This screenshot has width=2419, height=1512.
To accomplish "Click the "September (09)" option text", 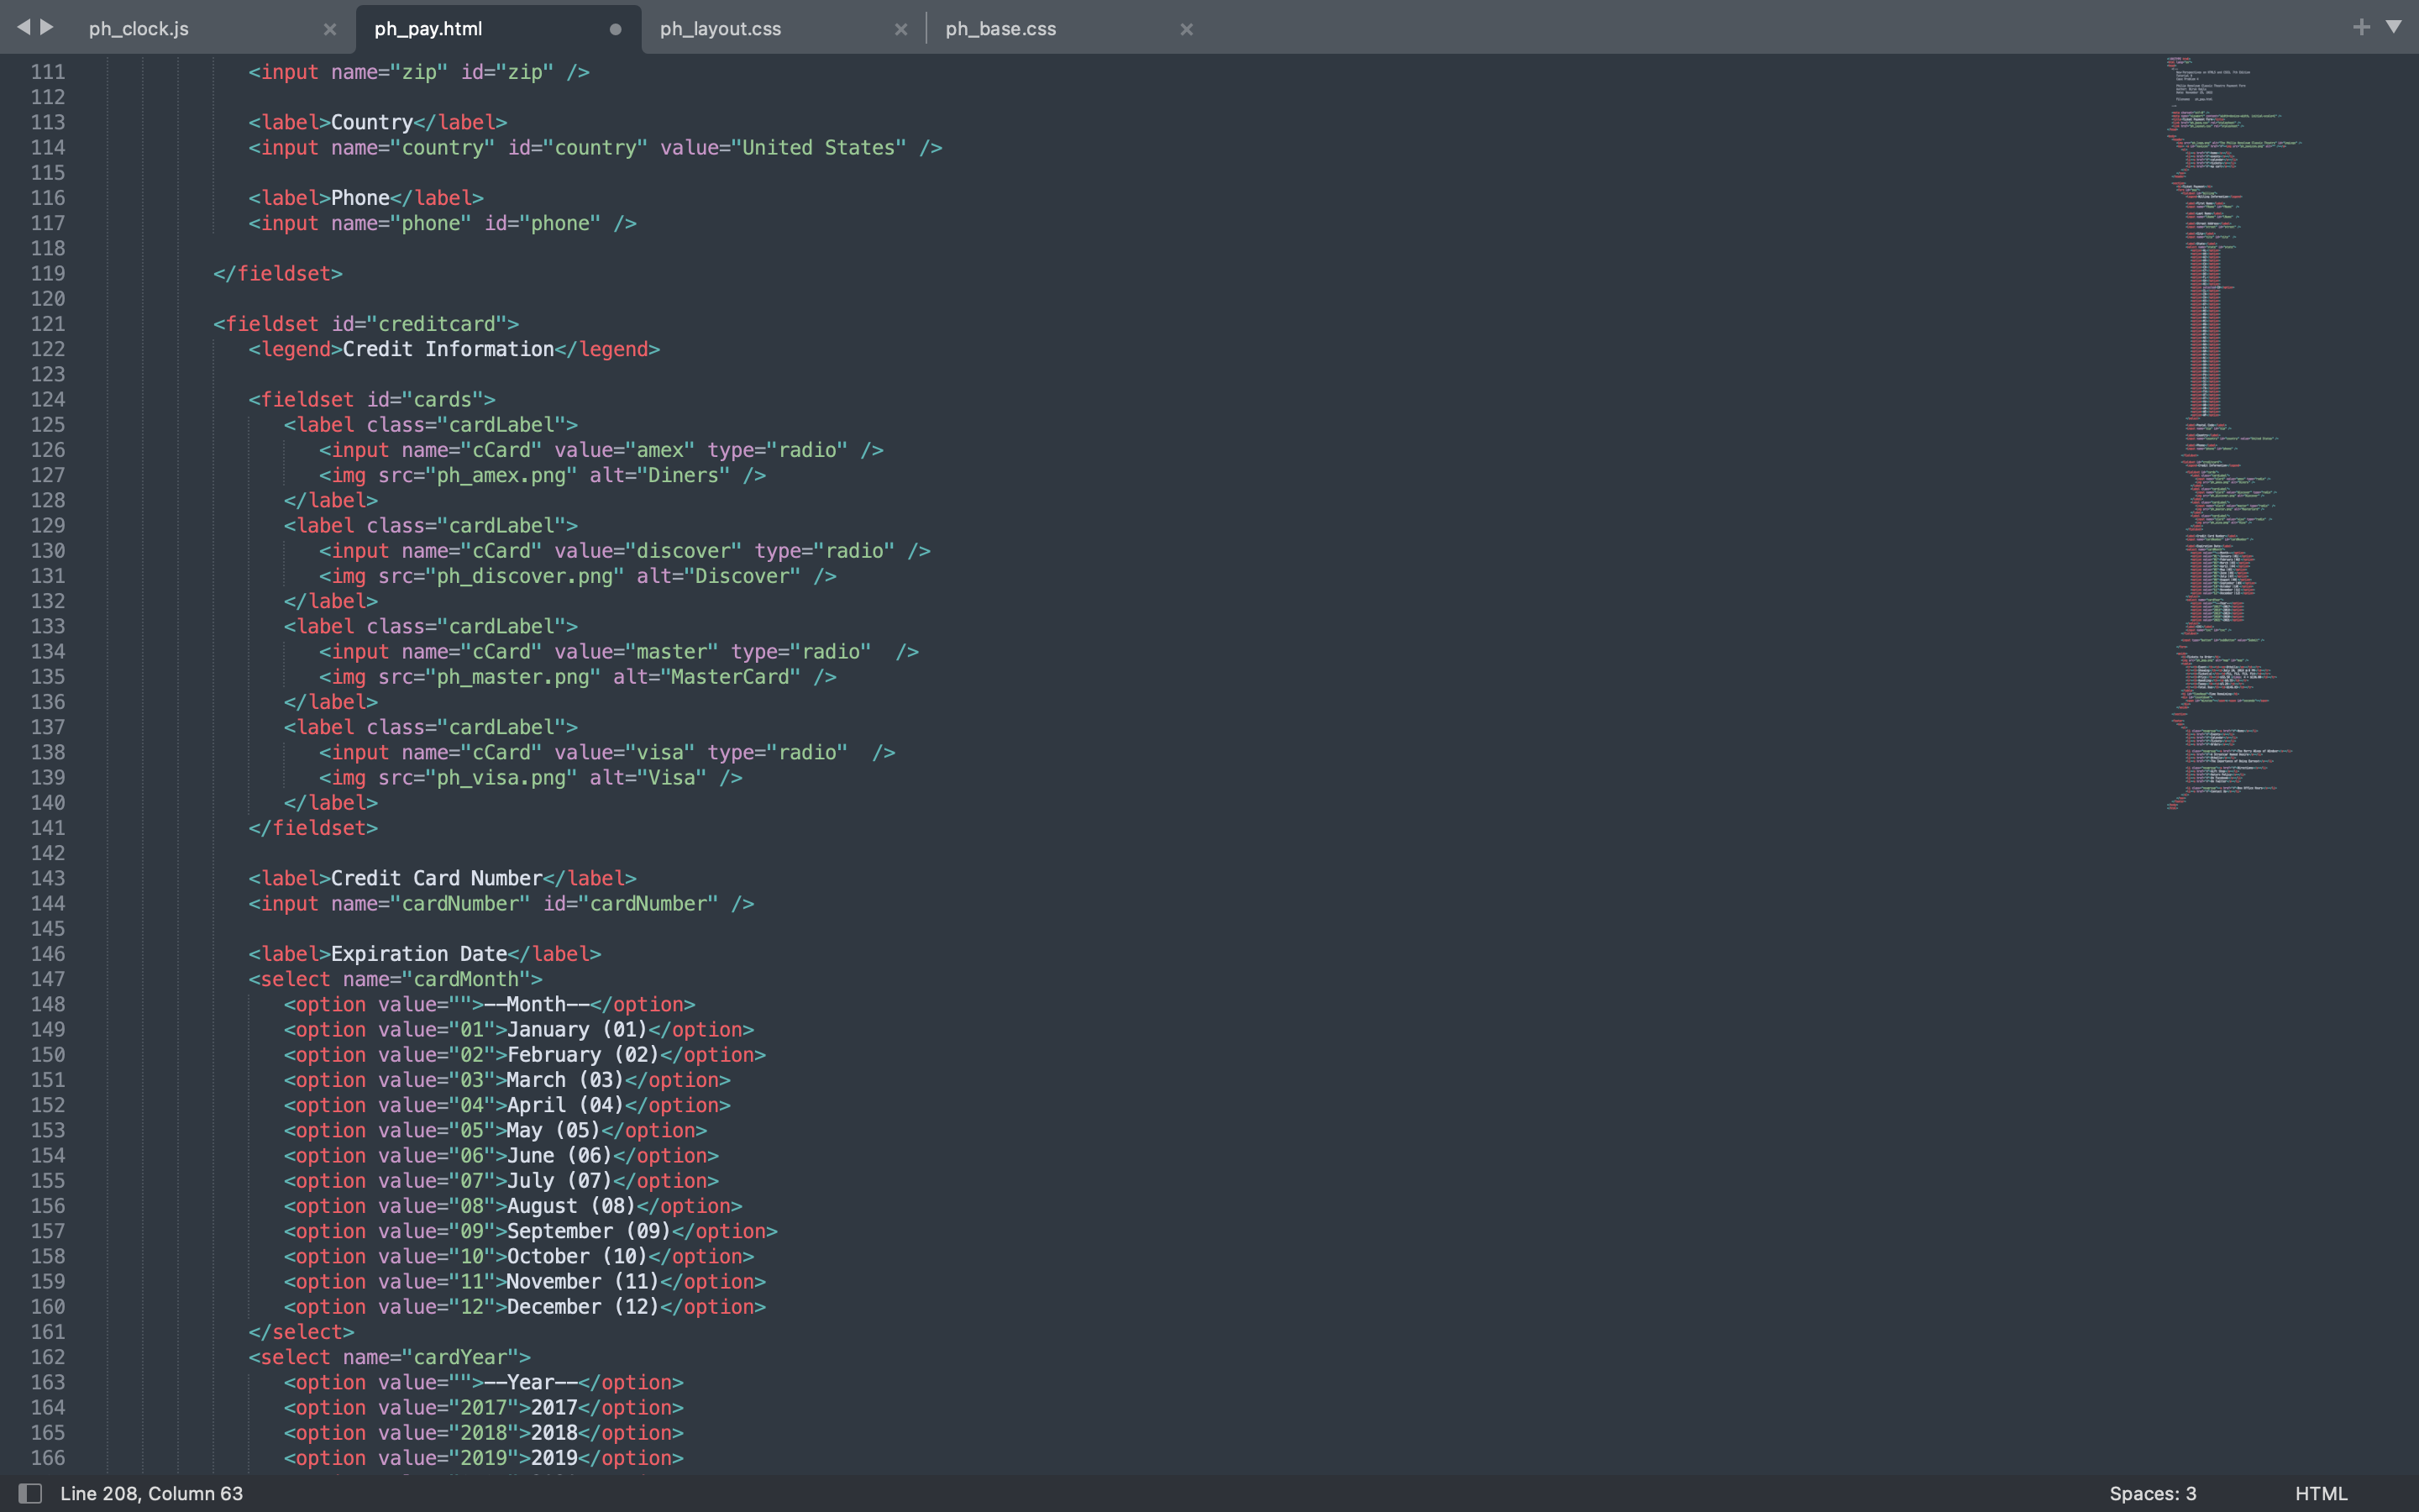I will coord(589,1231).
